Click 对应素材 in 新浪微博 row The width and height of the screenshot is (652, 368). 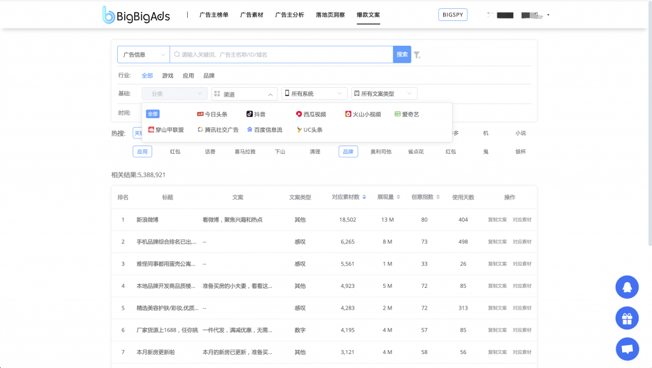[x=522, y=220]
